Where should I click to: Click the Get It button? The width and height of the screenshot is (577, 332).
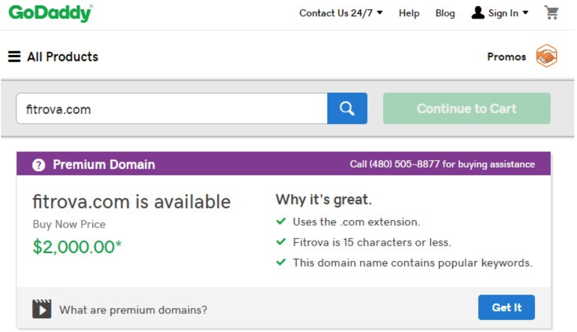(x=507, y=307)
